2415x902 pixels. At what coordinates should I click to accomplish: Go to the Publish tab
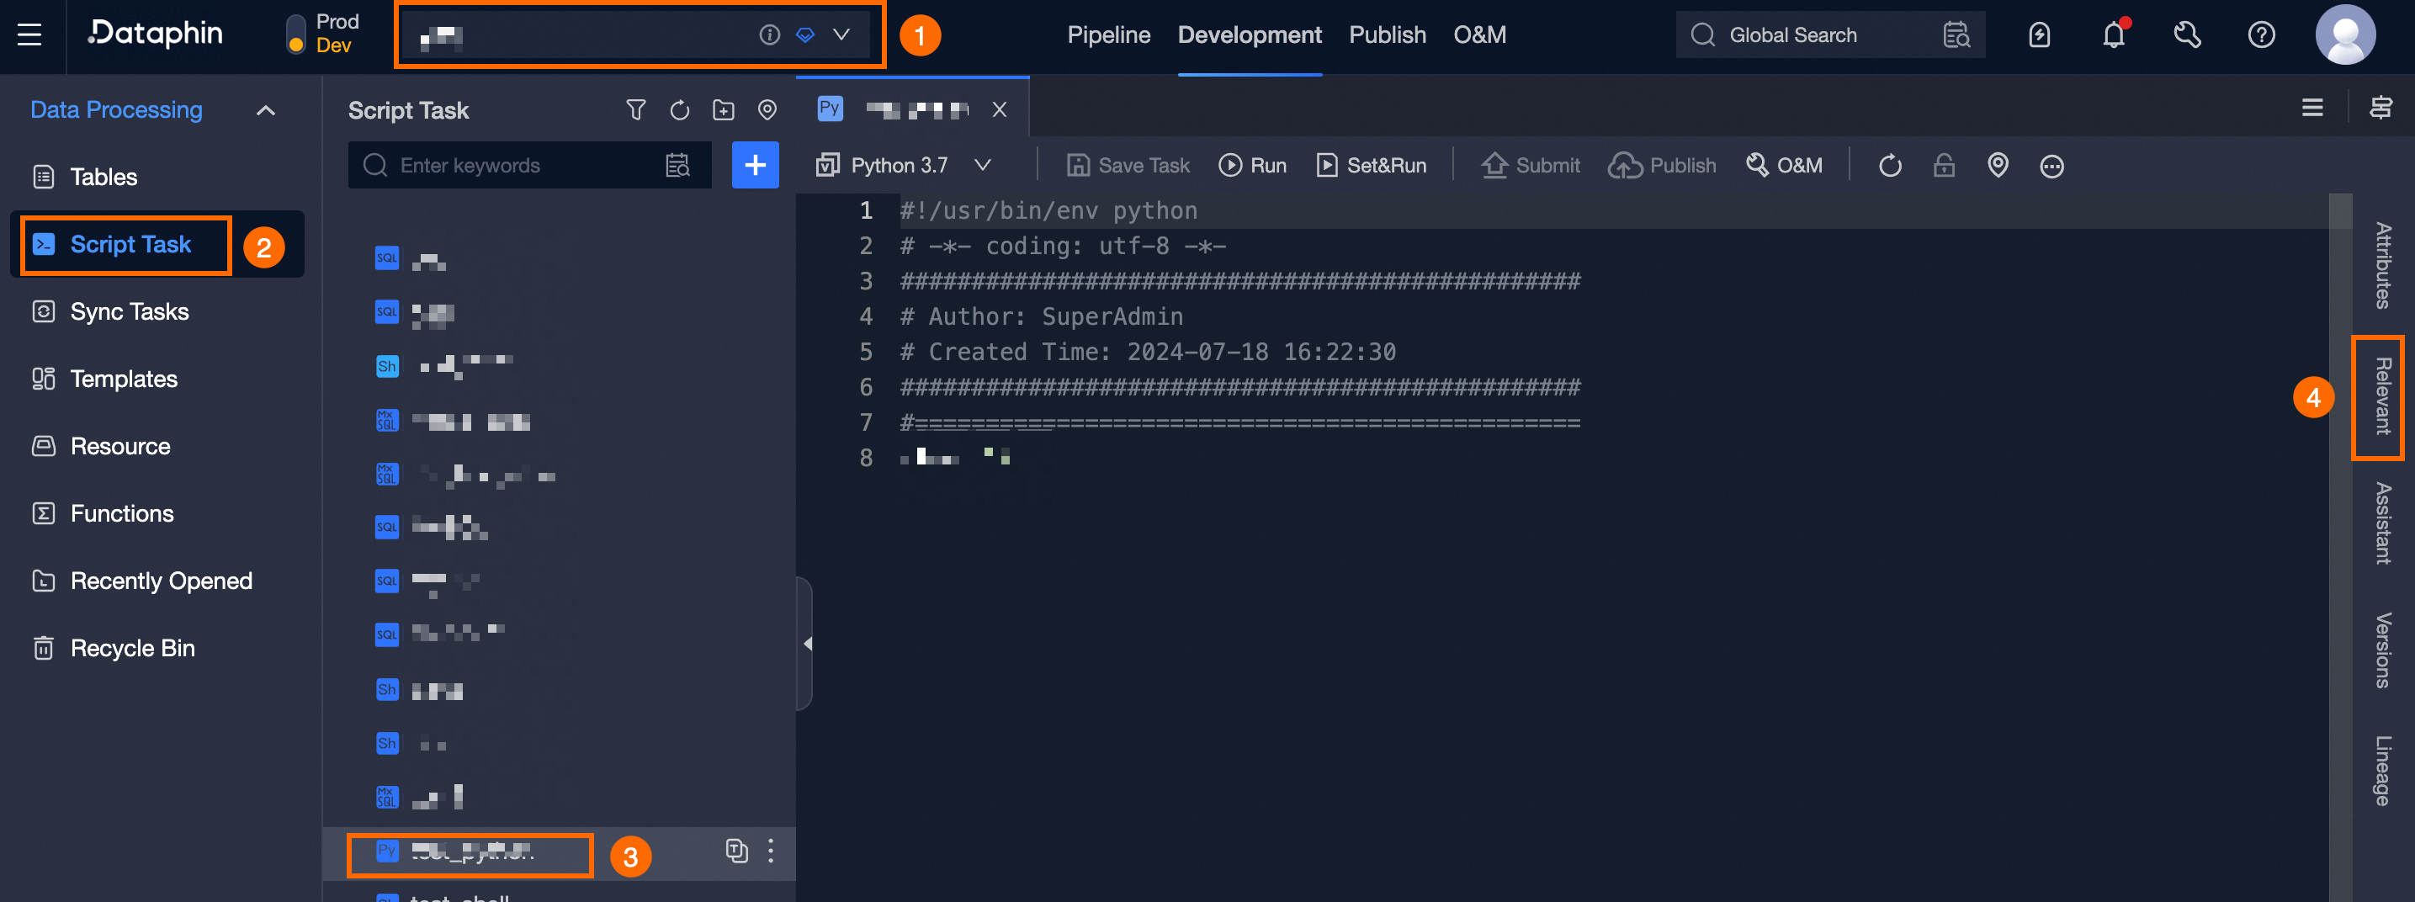(x=1388, y=34)
